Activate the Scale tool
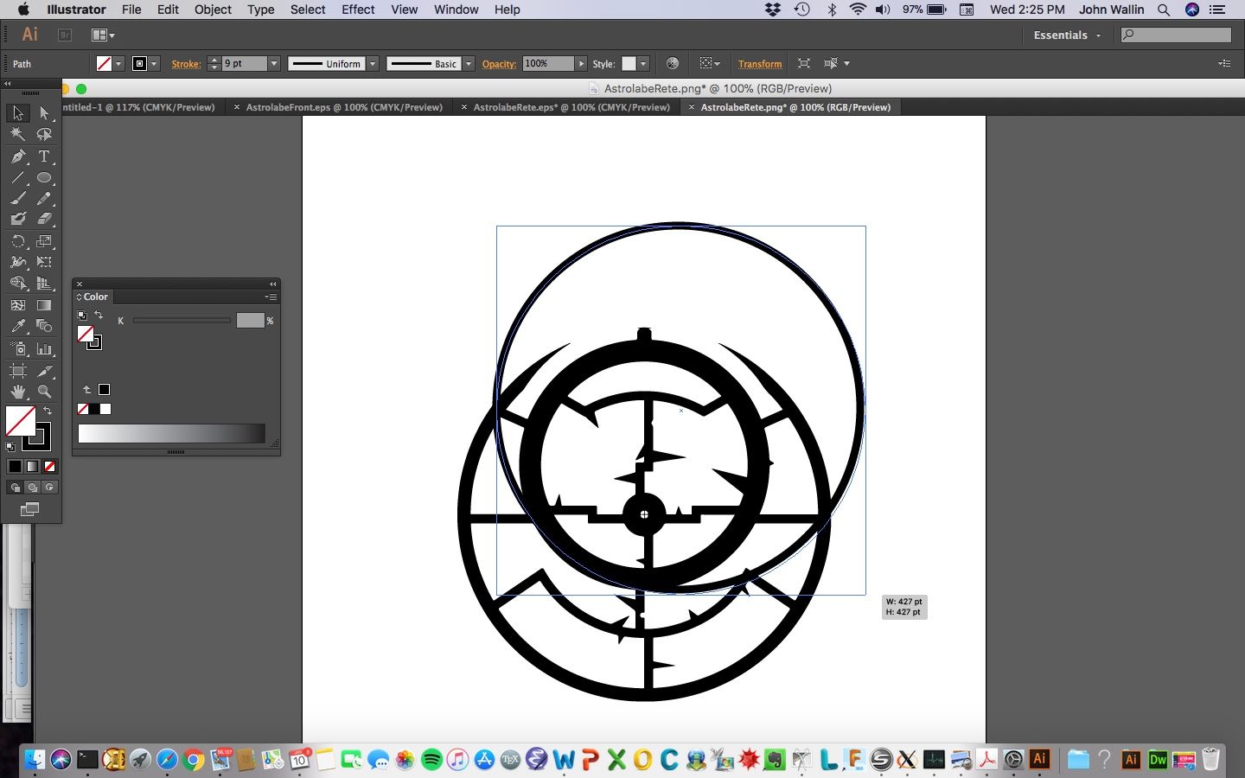This screenshot has height=778, width=1245. (x=44, y=241)
